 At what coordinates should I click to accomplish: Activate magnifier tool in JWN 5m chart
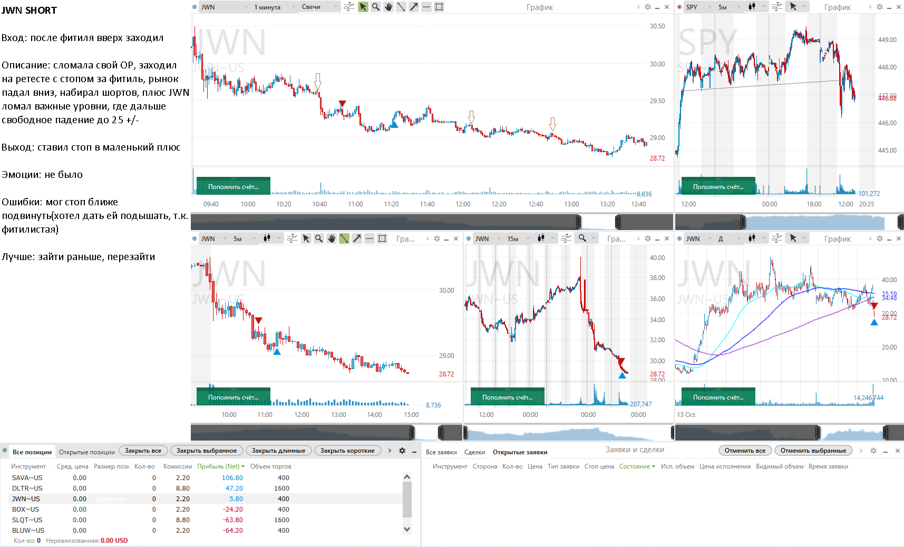tap(319, 238)
